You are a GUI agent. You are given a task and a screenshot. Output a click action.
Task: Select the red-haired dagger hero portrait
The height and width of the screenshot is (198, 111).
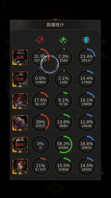[x=20, y=101]
